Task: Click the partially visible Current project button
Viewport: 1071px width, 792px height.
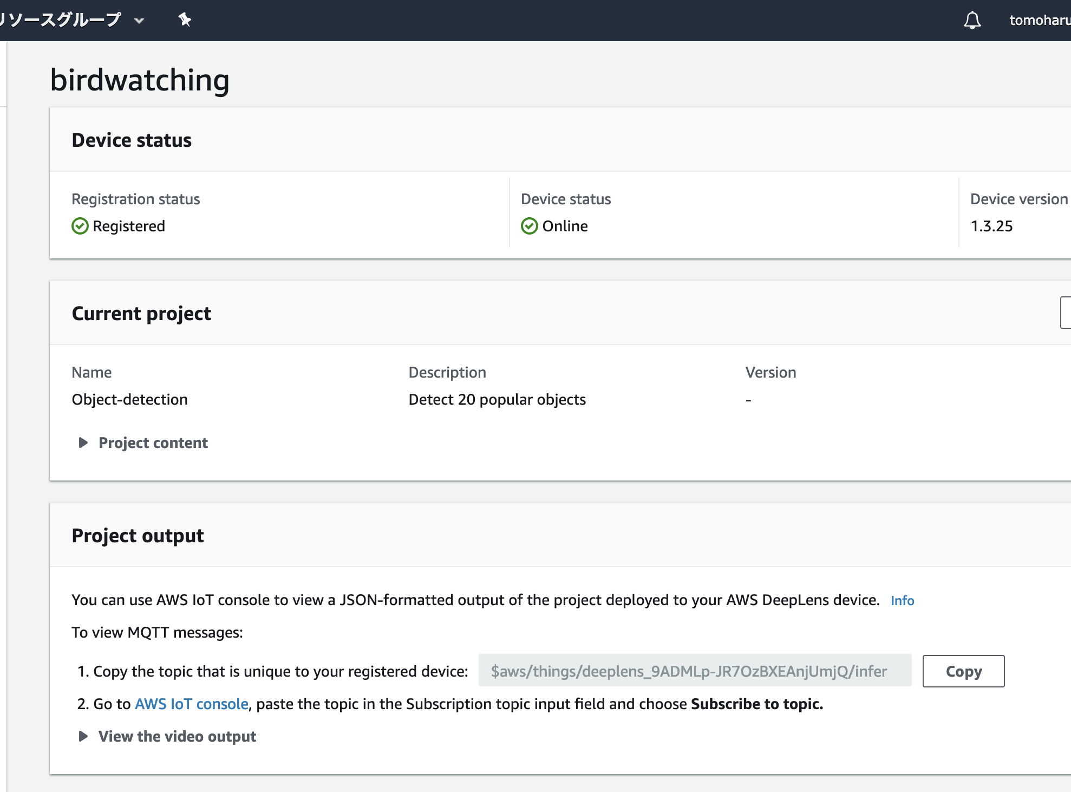Action: (1065, 313)
